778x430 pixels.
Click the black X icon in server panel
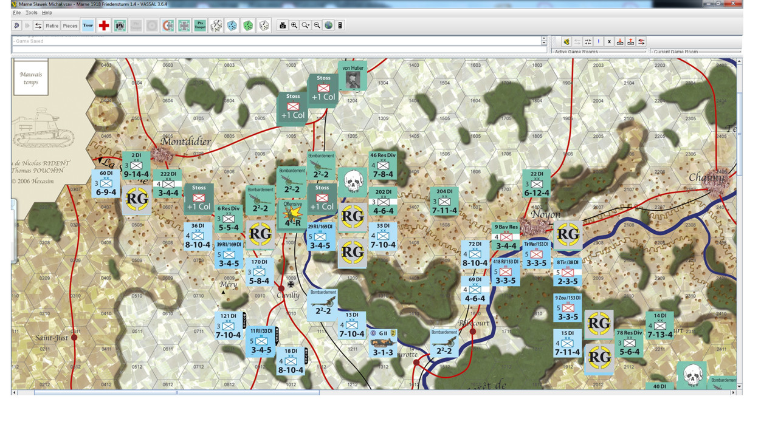pos(610,41)
